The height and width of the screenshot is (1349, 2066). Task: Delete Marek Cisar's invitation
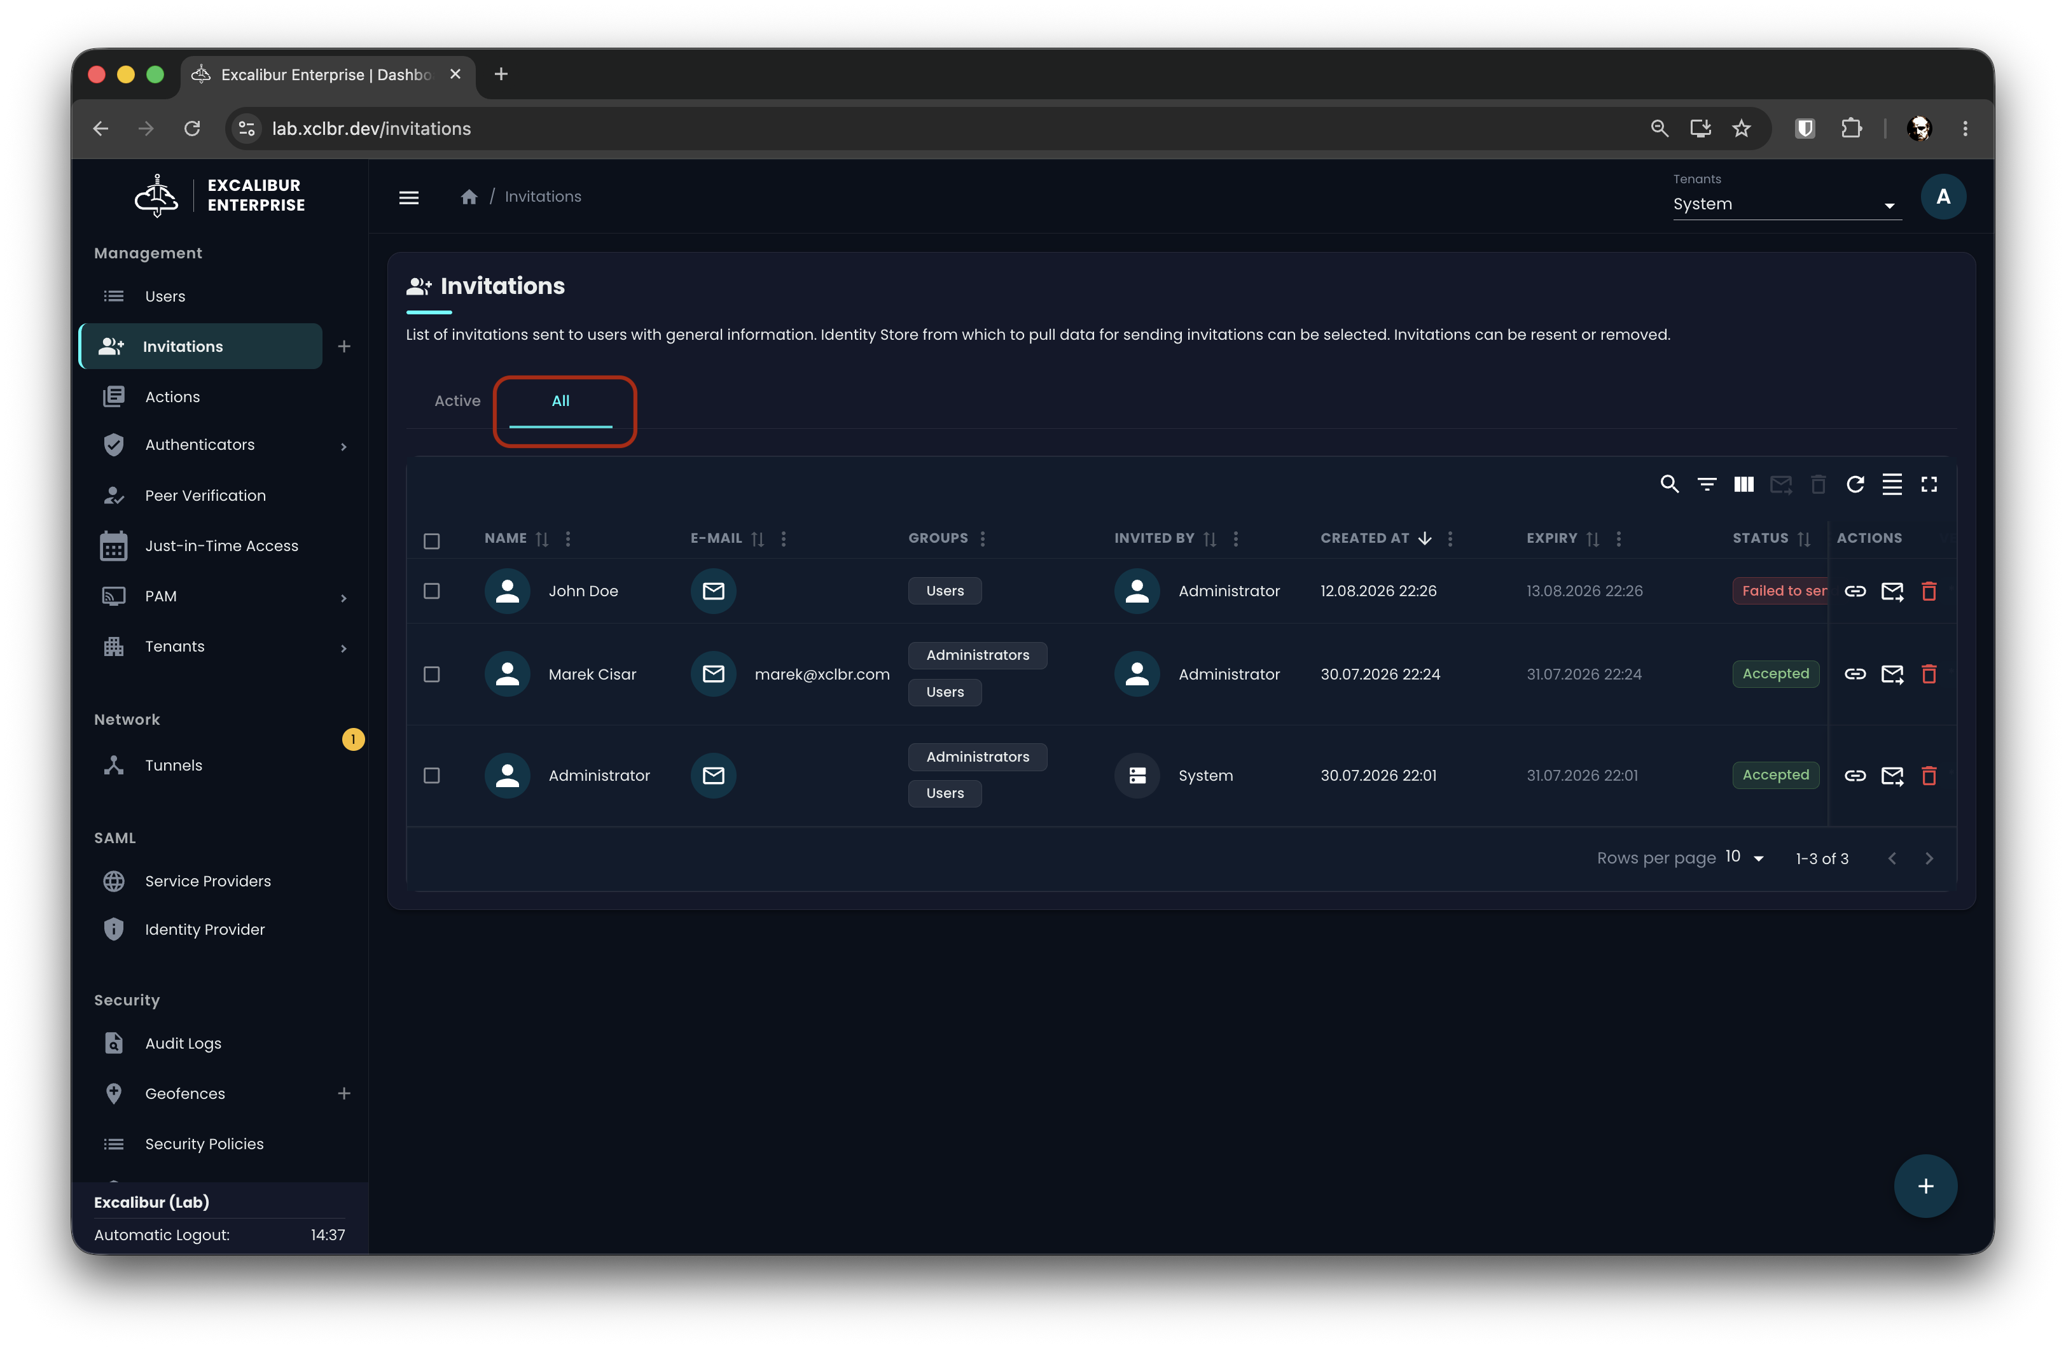tap(1929, 674)
